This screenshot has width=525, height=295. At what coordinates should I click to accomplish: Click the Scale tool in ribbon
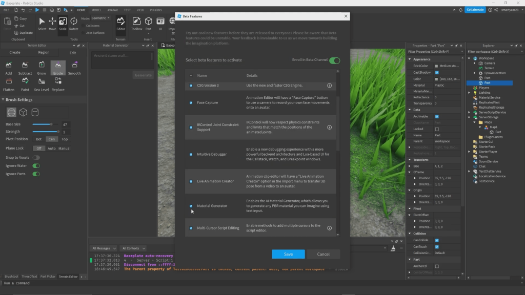coord(63,24)
